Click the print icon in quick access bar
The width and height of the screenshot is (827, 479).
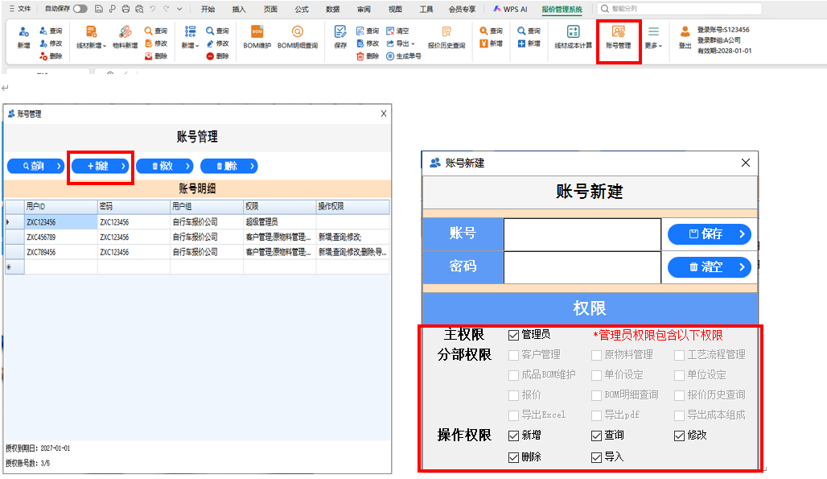(125, 8)
